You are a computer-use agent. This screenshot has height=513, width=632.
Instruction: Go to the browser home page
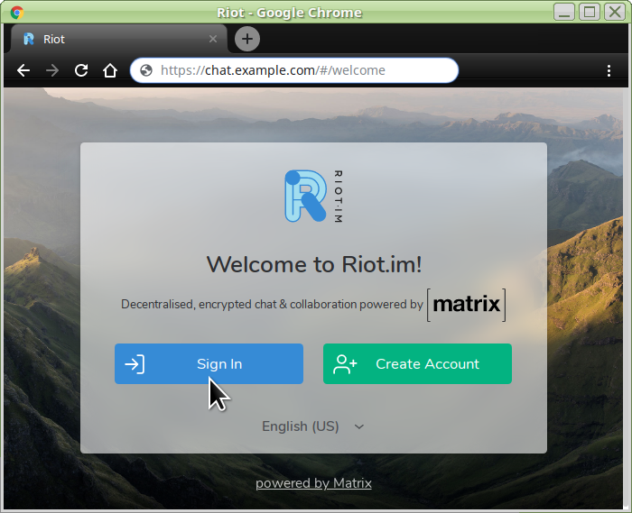coord(110,70)
